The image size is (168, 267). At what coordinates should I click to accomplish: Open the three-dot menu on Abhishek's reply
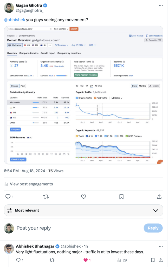[161, 246]
